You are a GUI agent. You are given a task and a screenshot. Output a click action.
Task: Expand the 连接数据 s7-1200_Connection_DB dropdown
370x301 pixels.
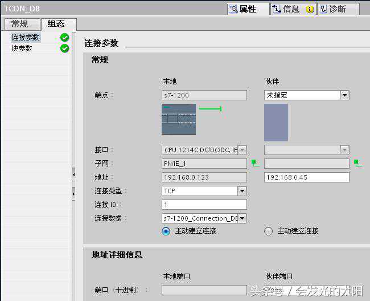[x=242, y=218]
